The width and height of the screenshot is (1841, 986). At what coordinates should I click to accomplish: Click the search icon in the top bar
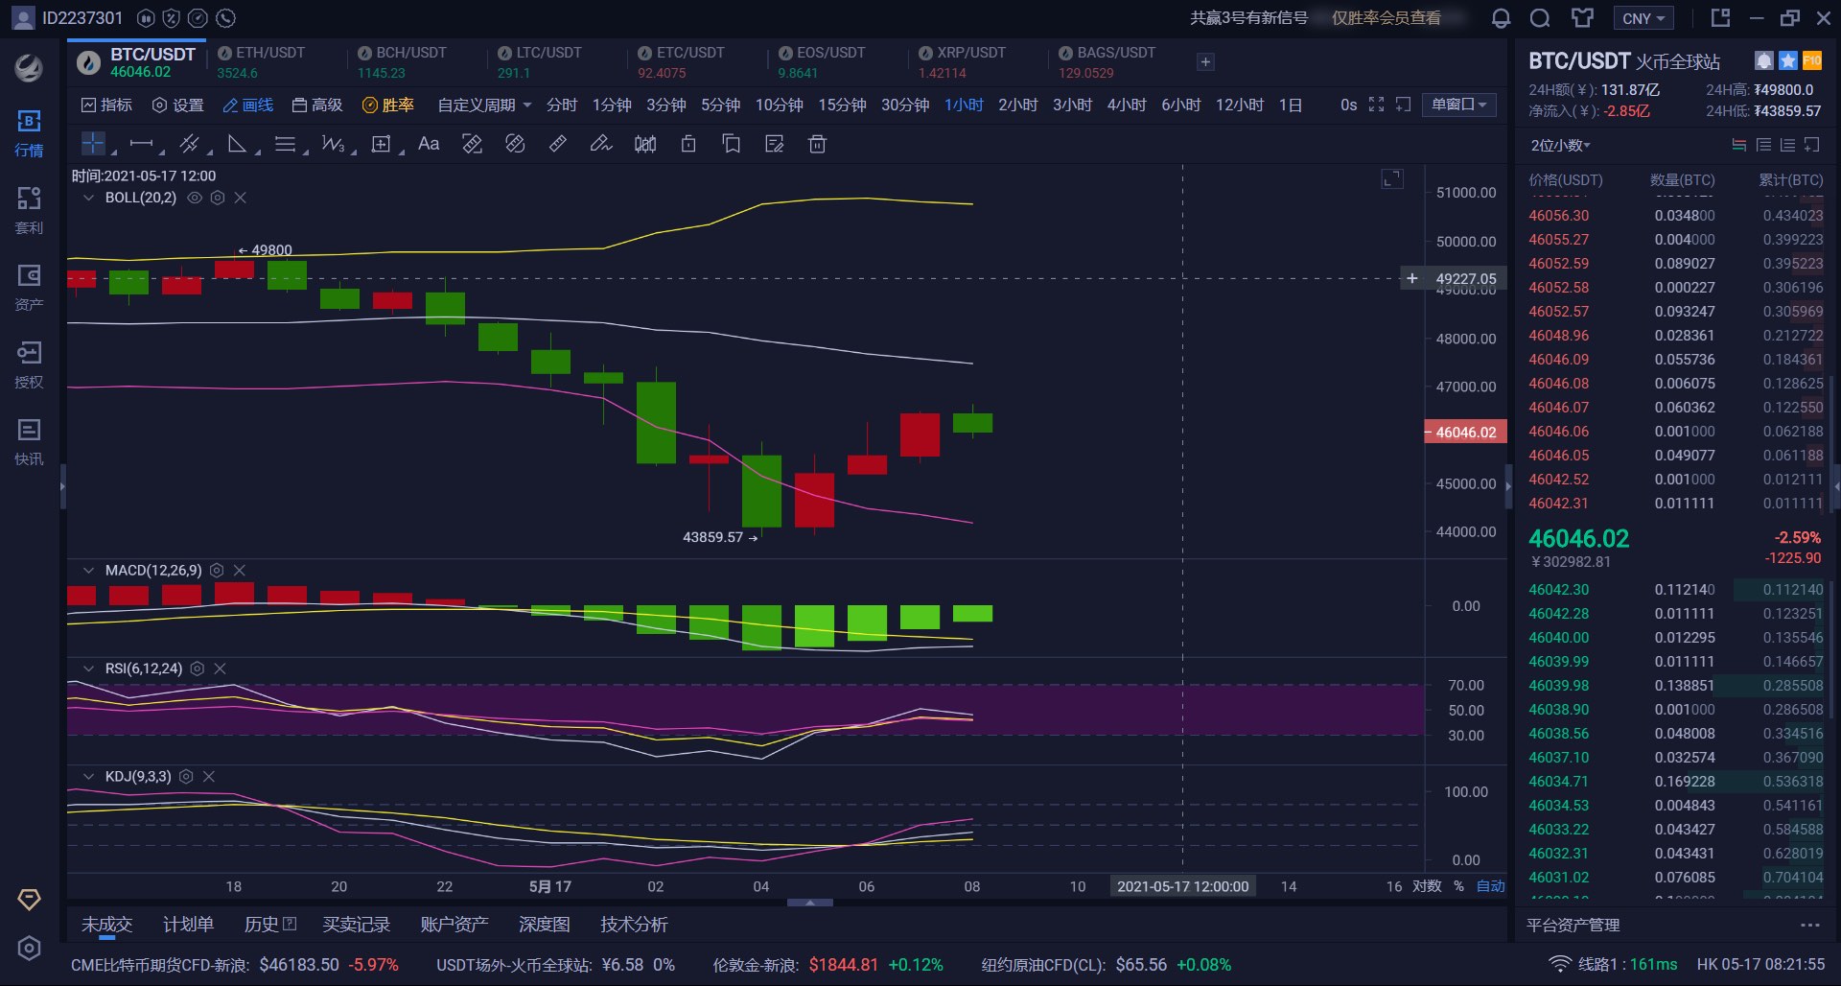1539,17
